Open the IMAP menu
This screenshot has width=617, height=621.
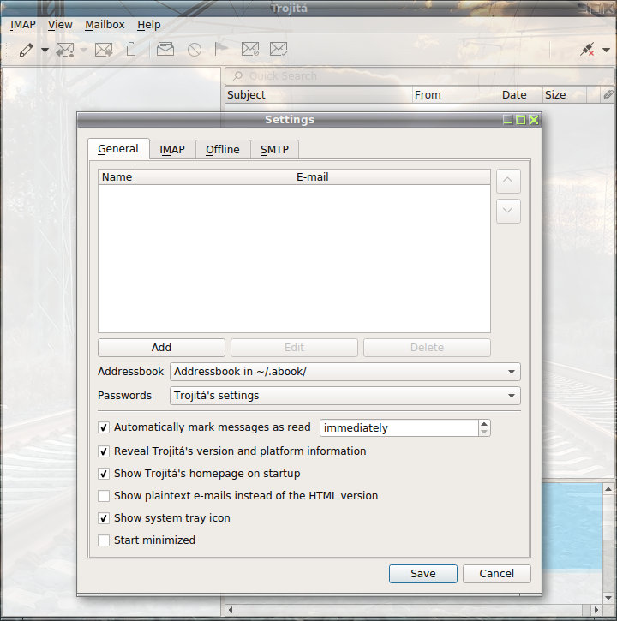(x=23, y=25)
